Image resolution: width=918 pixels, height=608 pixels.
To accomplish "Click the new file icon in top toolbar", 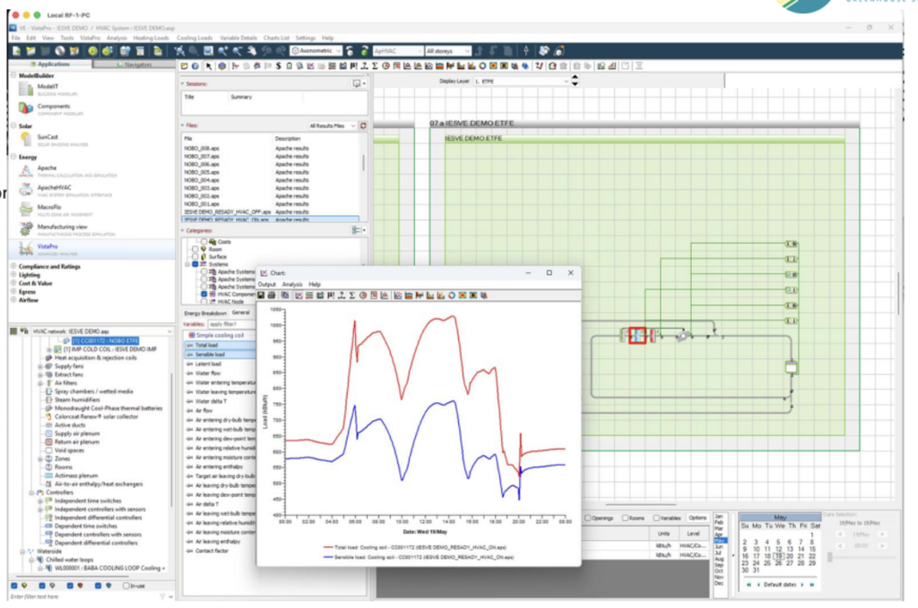I will click(x=16, y=51).
